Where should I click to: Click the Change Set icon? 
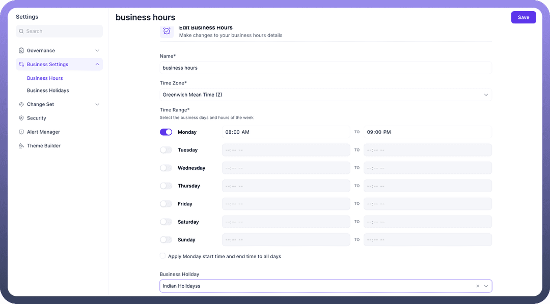(21, 105)
